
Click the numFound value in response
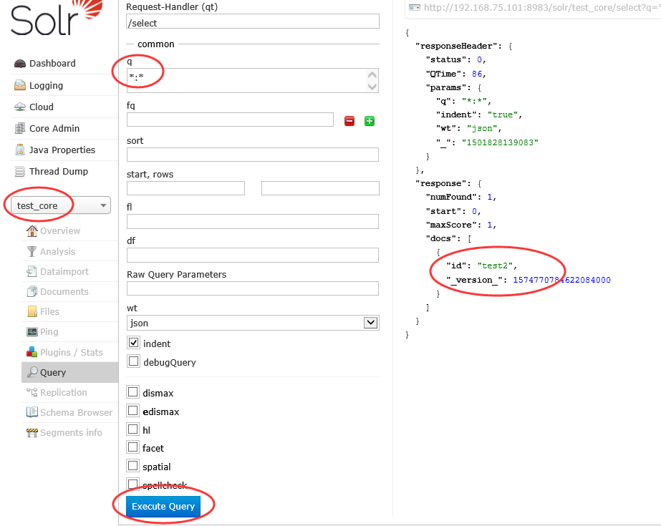490,197
